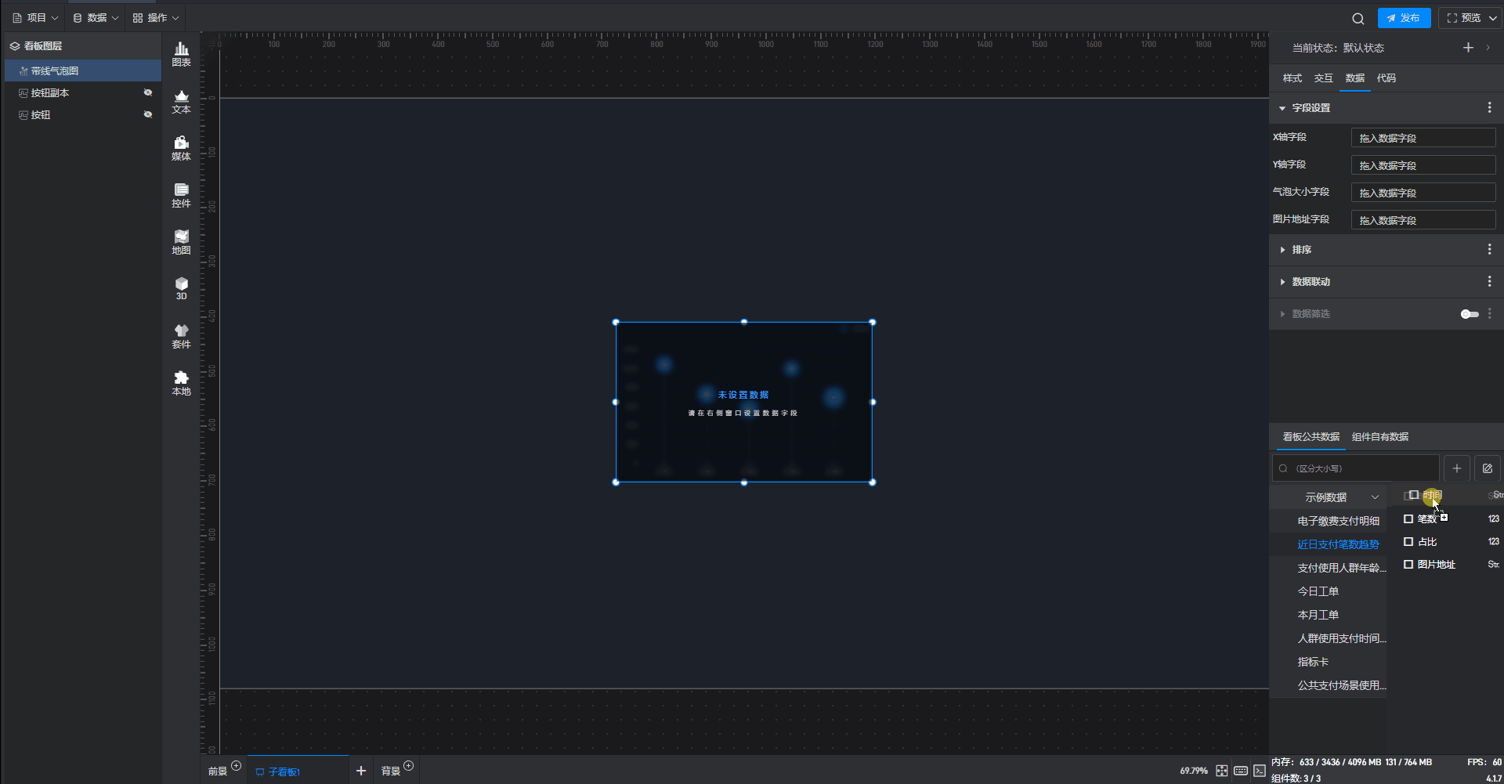
Task: Open the 图表 chart components icon
Action: (x=181, y=54)
